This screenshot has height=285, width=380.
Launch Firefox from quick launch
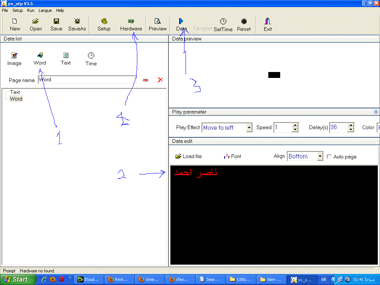tap(53, 279)
